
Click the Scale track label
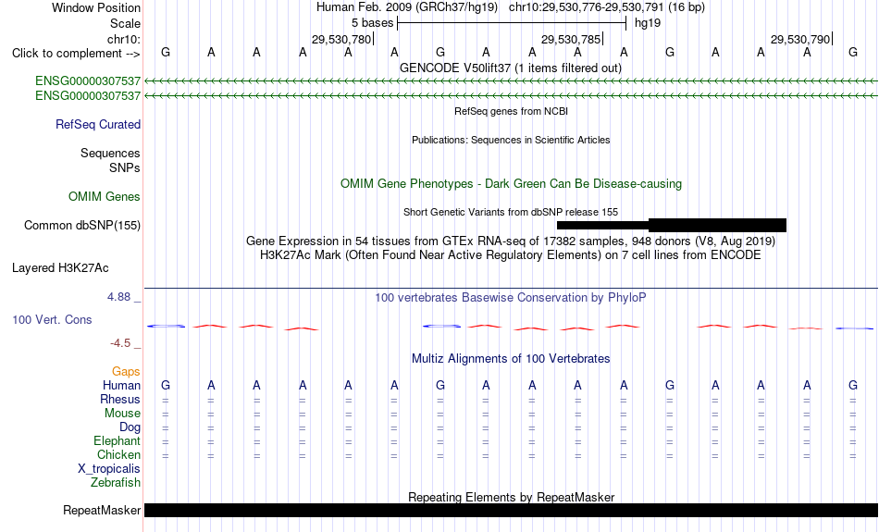pos(125,23)
